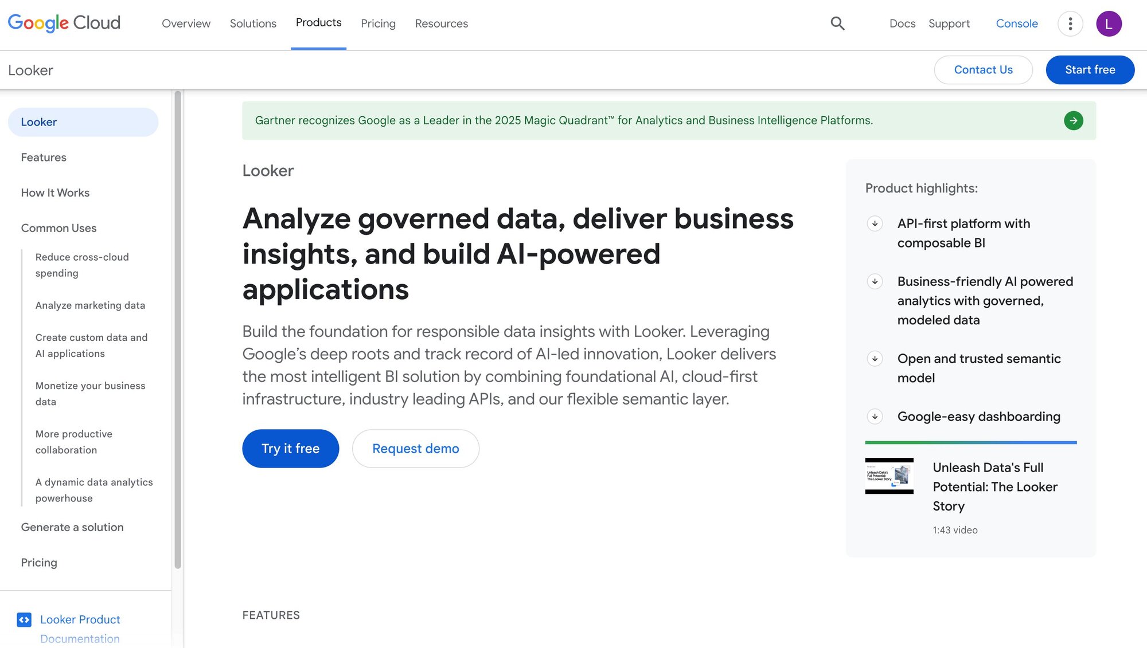Click the Start free button
1147x648 pixels.
(1090, 70)
